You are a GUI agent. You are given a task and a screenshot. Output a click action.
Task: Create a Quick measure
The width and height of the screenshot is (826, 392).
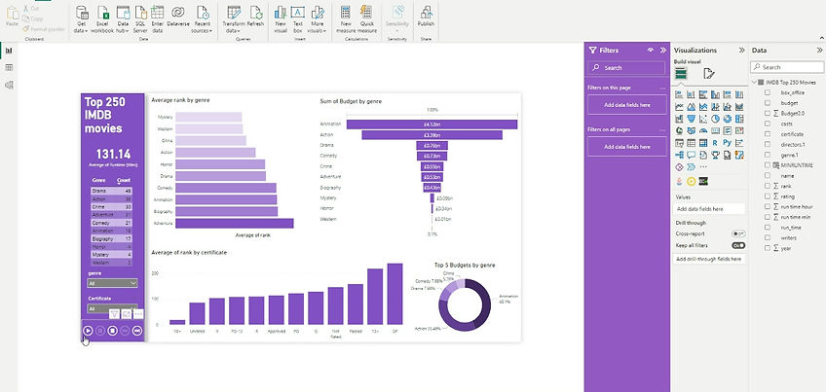pyautogui.click(x=367, y=19)
